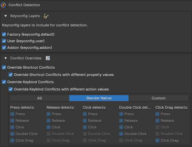Enable Double Click under Release detects
This screenshot has width=192, height=147.
[48, 134]
